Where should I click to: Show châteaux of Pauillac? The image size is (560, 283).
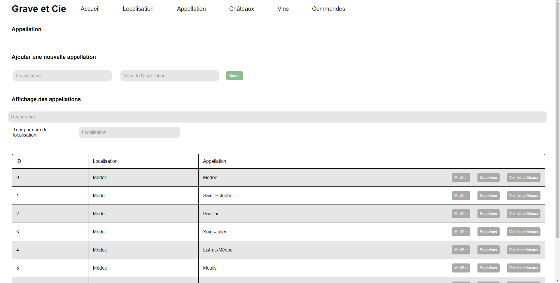click(x=524, y=214)
